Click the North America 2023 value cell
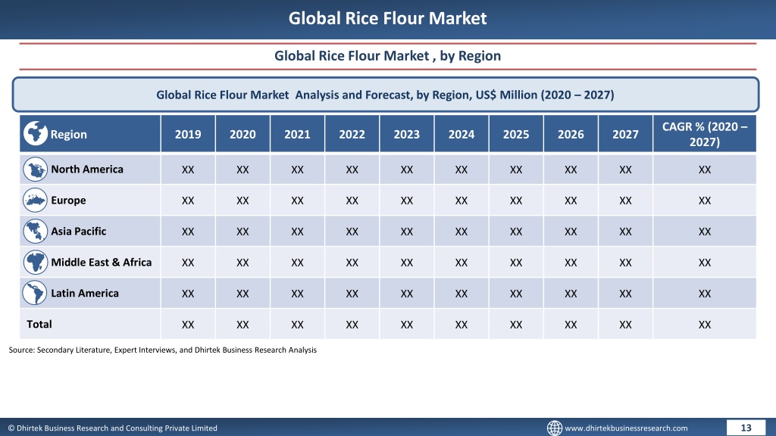Viewport: 776px width, 436px height. (x=407, y=170)
